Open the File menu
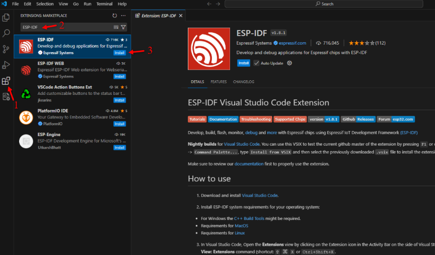The width and height of the screenshot is (435, 255). [x=15, y=4]
